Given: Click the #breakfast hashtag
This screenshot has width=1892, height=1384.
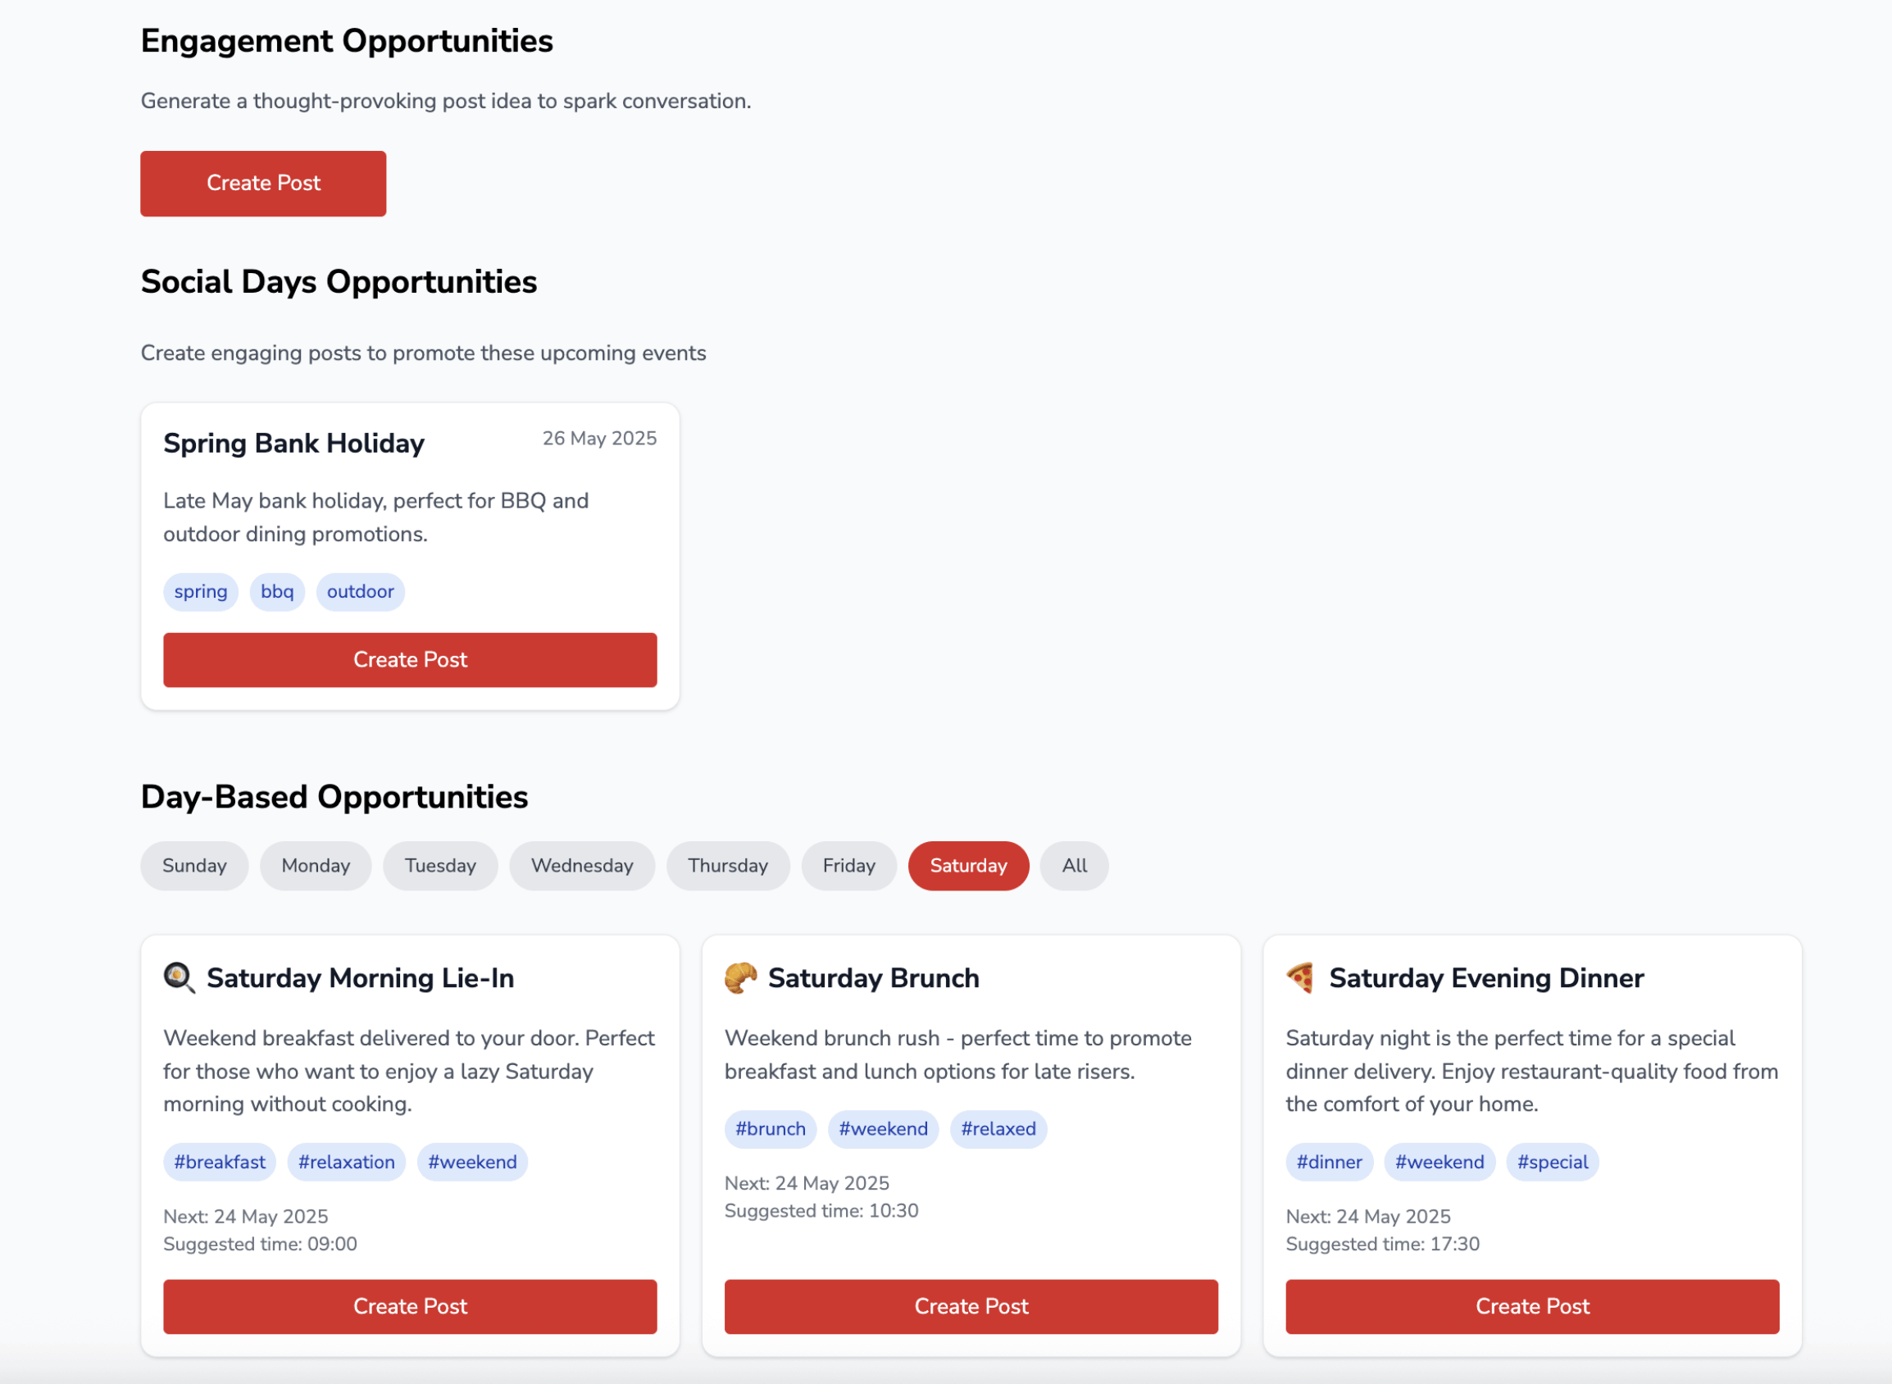Looking at the screenshot, I should 219,1162.
